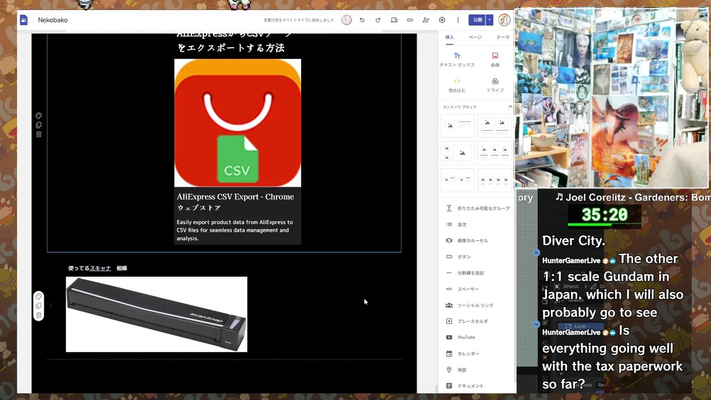Choose block with two small and one large image
Image resolution: width=711 pixels, height=400 pixels.
pyautogui.click(x=458, y=153)
